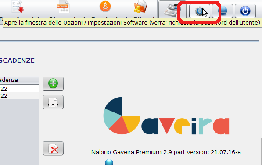The width and height of the screenshot is (262, 165).
Task: Open the orange compass toolbar icon
Action: (105, 7)
